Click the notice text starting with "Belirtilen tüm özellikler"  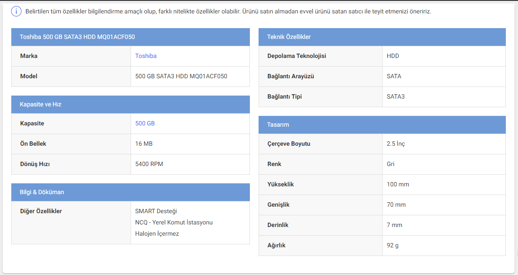point(228,12)
